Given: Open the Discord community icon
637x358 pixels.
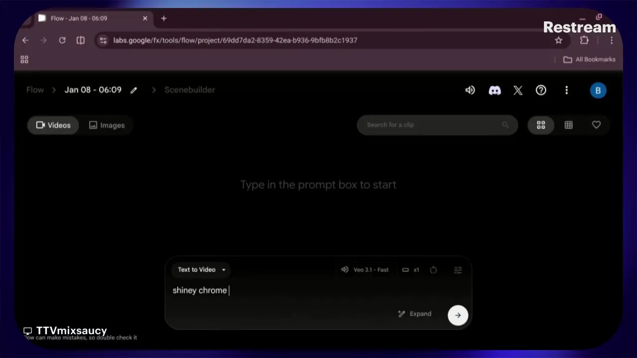Looking at the screenshot, I should click(495, 90).
